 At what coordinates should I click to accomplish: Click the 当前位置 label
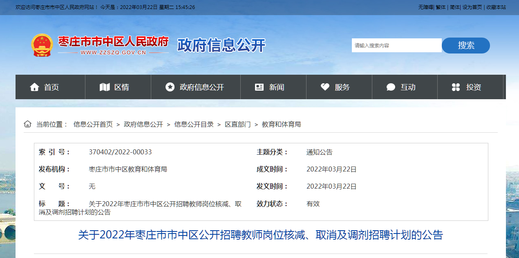tap(52, 124)
